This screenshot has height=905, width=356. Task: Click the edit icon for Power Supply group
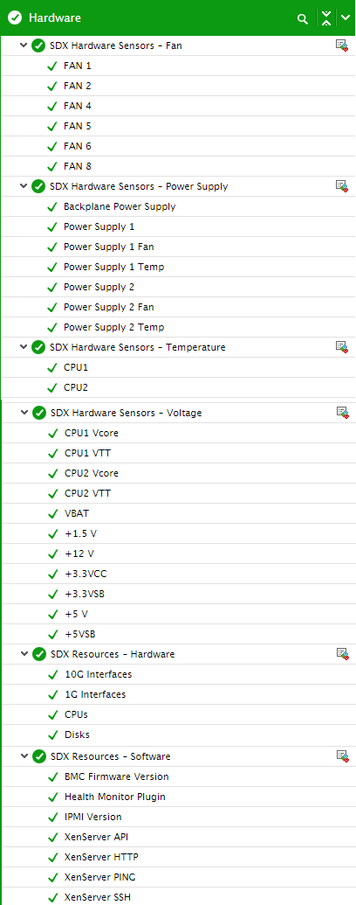click(x=342, y=186)
